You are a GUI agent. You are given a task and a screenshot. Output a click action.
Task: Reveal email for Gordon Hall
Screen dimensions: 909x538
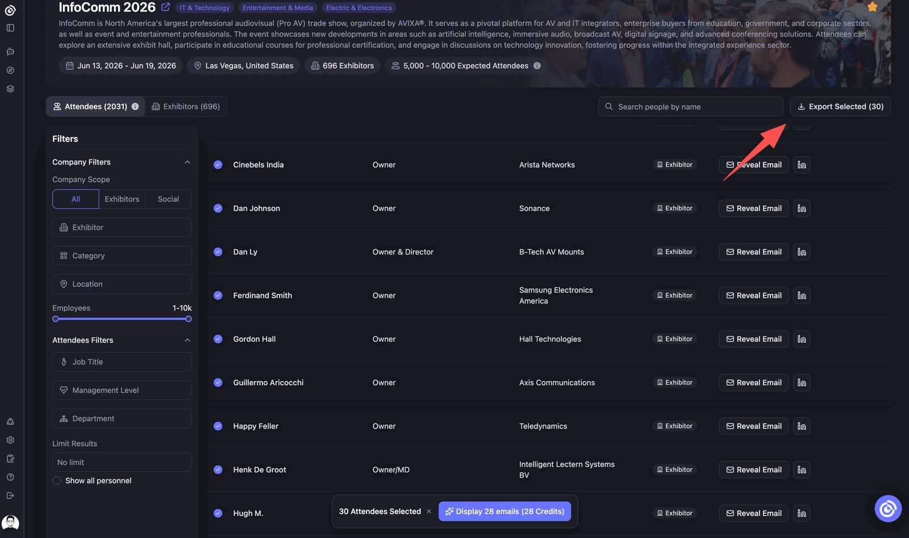[753, 339]
